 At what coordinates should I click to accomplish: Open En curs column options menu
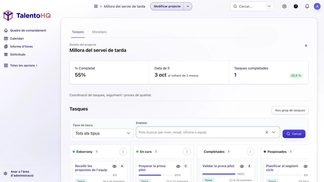(187, 152)
